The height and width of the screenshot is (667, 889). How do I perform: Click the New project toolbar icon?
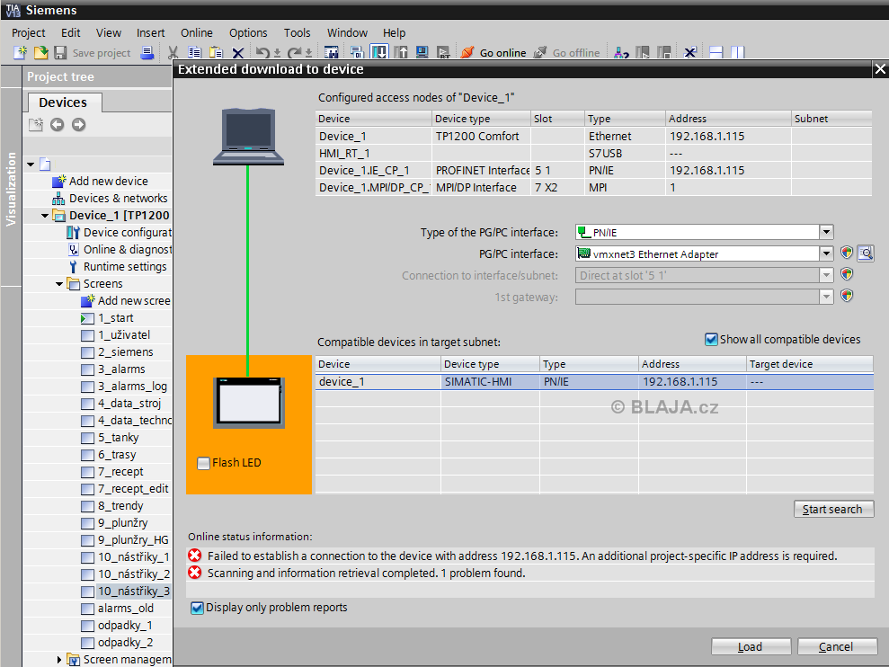[21, 53]
